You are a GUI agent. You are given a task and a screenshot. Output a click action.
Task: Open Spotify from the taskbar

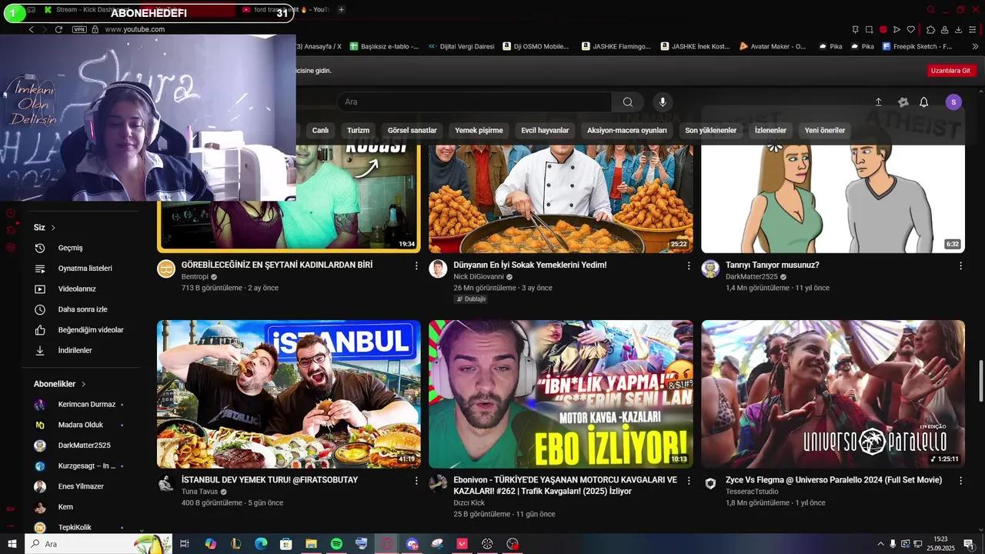336,544
